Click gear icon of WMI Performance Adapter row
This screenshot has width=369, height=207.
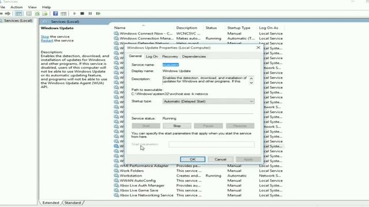[116, 166]
